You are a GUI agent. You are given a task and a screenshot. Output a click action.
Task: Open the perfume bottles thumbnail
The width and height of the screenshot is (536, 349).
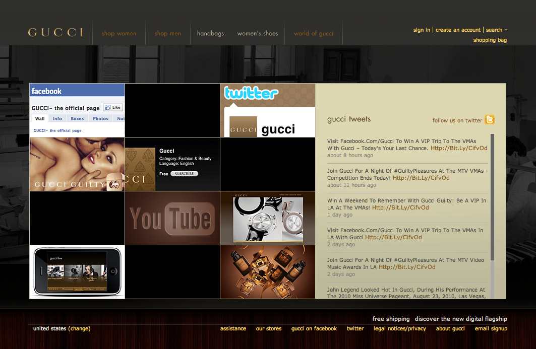click(x=268, y=272)
